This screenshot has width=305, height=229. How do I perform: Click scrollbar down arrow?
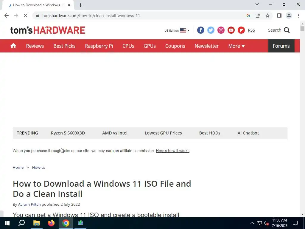tap(302, 214)
